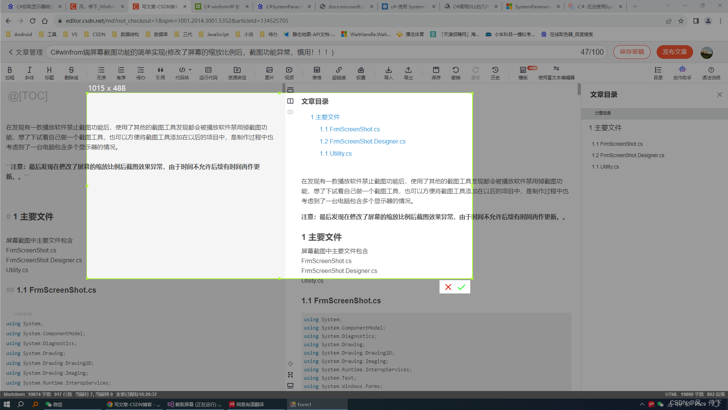Viewport: 728px width, 410px height.
Task: Apply bold formatting with 加粗 button
Action: tap(10, 73)
